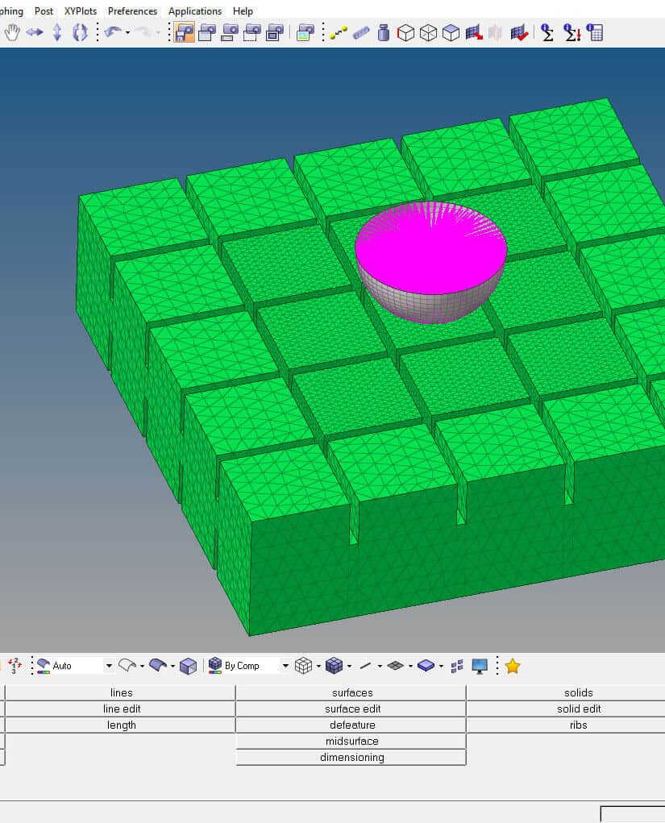Click the horizontal rotate arrows icon

pyautogui.click(x=35, y=32)
